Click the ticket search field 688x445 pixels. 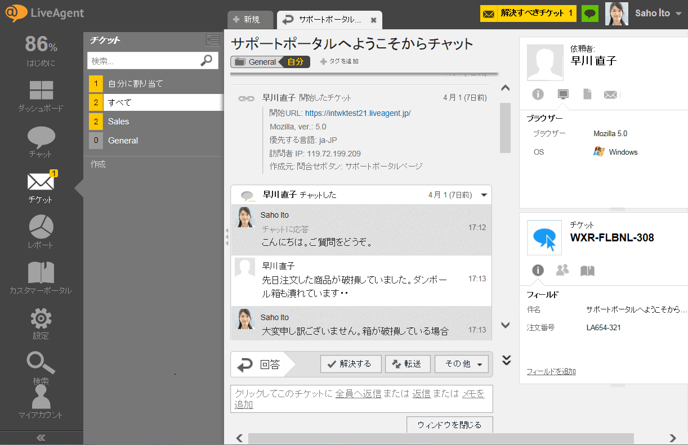143,60
